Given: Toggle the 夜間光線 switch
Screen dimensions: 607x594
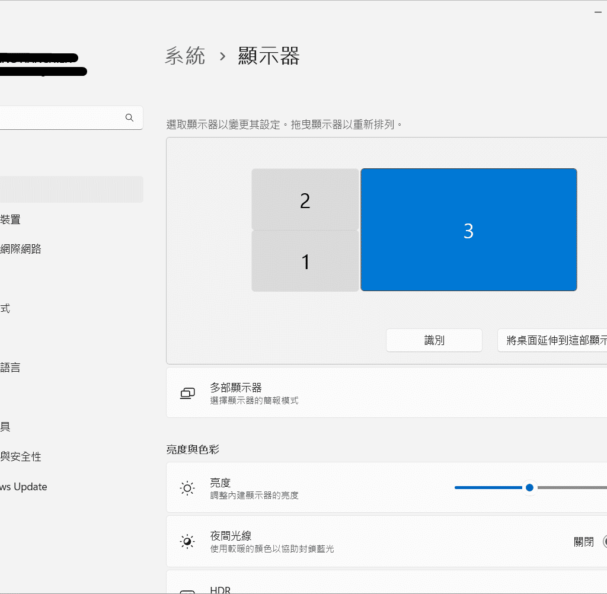Looking at the screenshot, I should point(603,542).
